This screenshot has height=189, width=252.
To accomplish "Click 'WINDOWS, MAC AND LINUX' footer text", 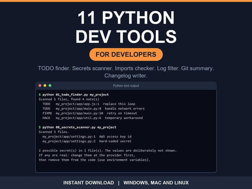I will [x=156, y=183].
